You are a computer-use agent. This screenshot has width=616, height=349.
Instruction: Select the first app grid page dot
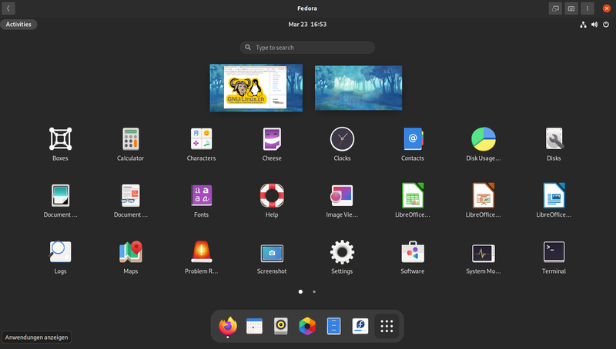(x=300, y=292)
